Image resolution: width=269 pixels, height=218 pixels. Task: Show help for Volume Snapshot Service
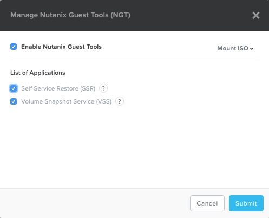click(x=120, y=101)
